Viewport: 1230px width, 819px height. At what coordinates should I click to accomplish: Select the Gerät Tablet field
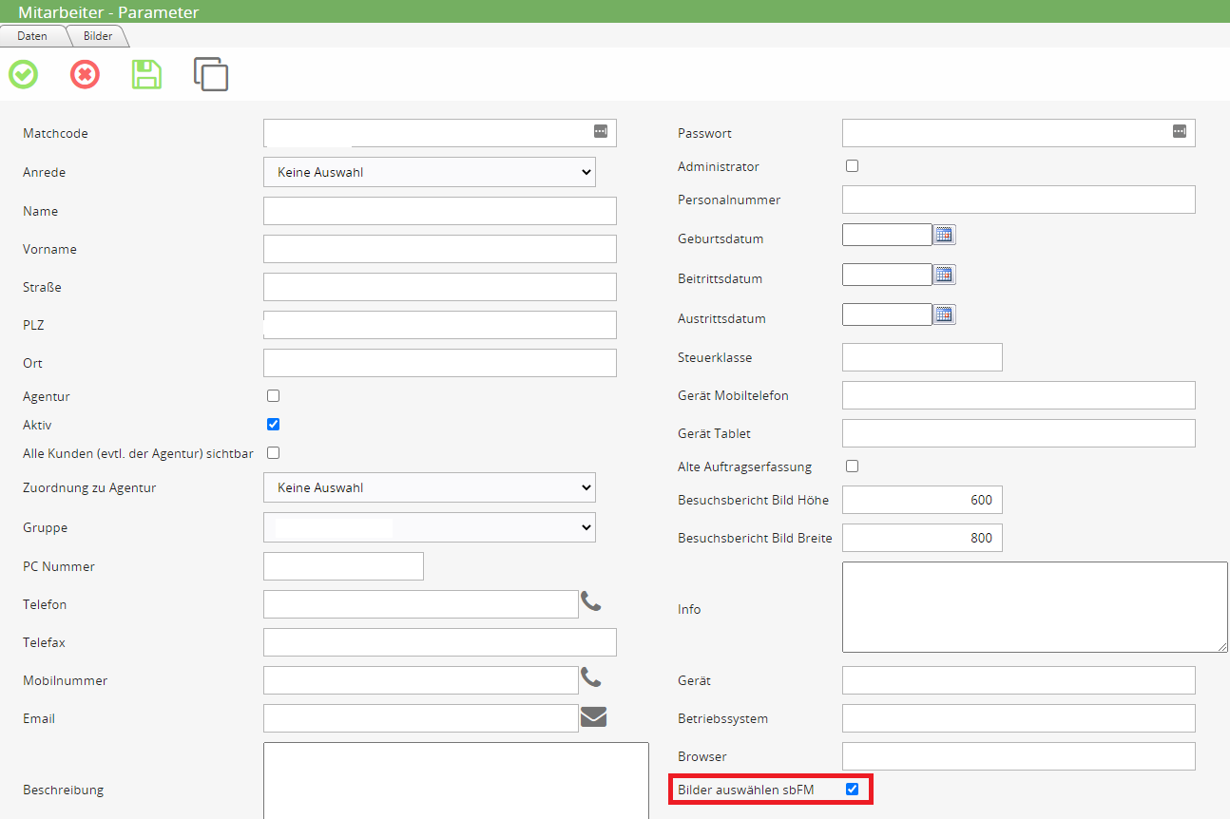point(1019,433)
